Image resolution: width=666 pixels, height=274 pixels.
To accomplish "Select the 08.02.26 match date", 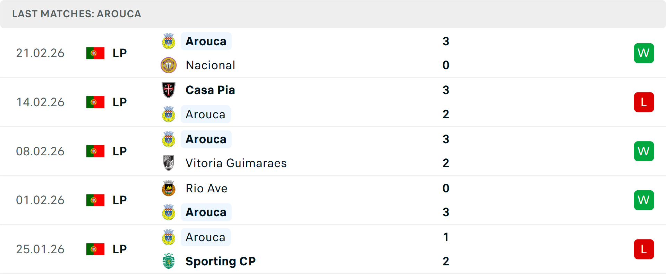I will point(40,151).
